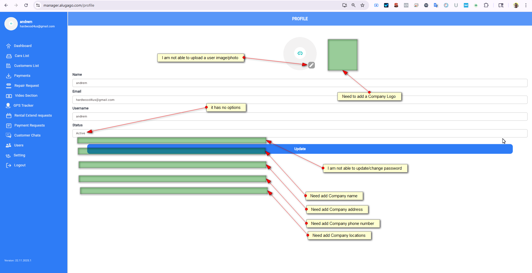Click the Logout arrow icon
The height and width of the screenshot is (273, 532).
9,165
